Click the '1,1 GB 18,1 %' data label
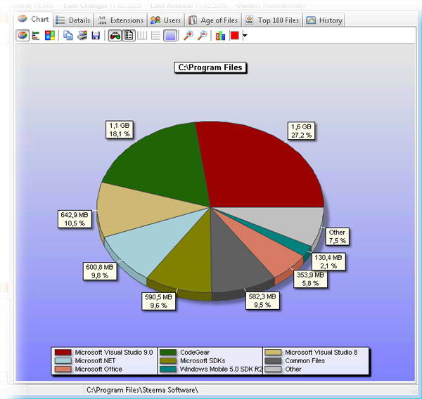 coord(120,129)
